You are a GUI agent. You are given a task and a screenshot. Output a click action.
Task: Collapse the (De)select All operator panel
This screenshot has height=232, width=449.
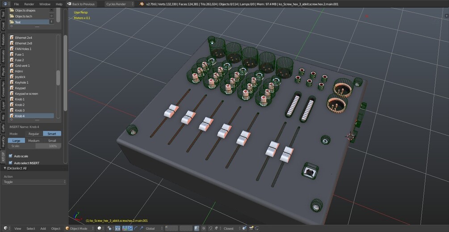(x=5, y=168)
